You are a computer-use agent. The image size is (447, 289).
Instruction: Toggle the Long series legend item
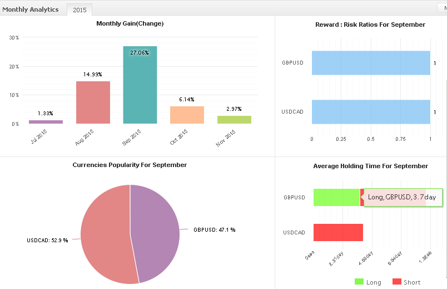(x=367, y=282)
